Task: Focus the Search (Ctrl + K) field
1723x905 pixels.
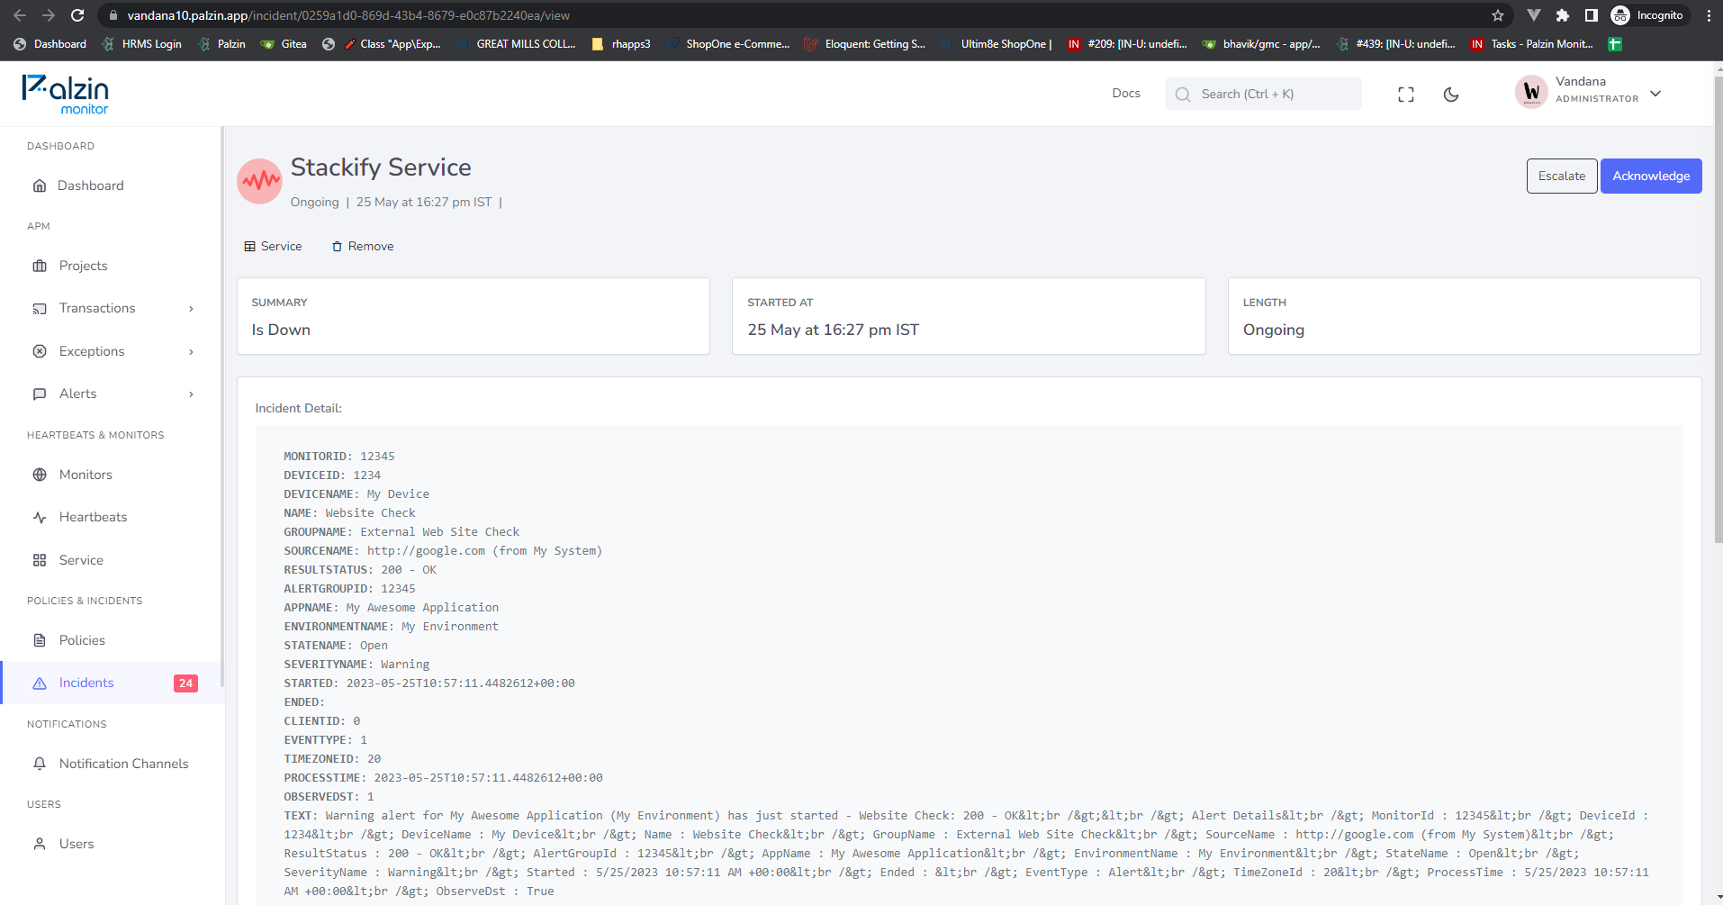Action: pos(1263,94)
